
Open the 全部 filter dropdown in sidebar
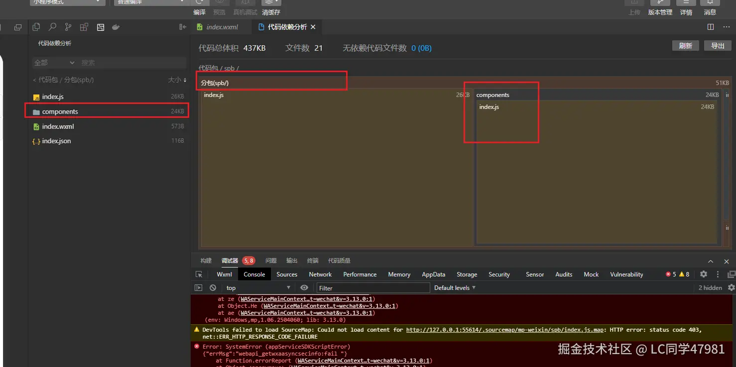54,63
